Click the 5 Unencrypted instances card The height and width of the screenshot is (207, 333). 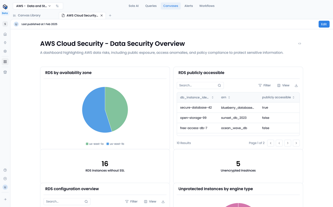pos(238,166)
